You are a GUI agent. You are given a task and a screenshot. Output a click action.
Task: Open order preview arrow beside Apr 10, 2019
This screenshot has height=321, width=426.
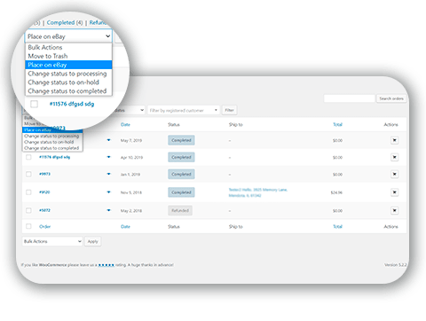point(108,157)
